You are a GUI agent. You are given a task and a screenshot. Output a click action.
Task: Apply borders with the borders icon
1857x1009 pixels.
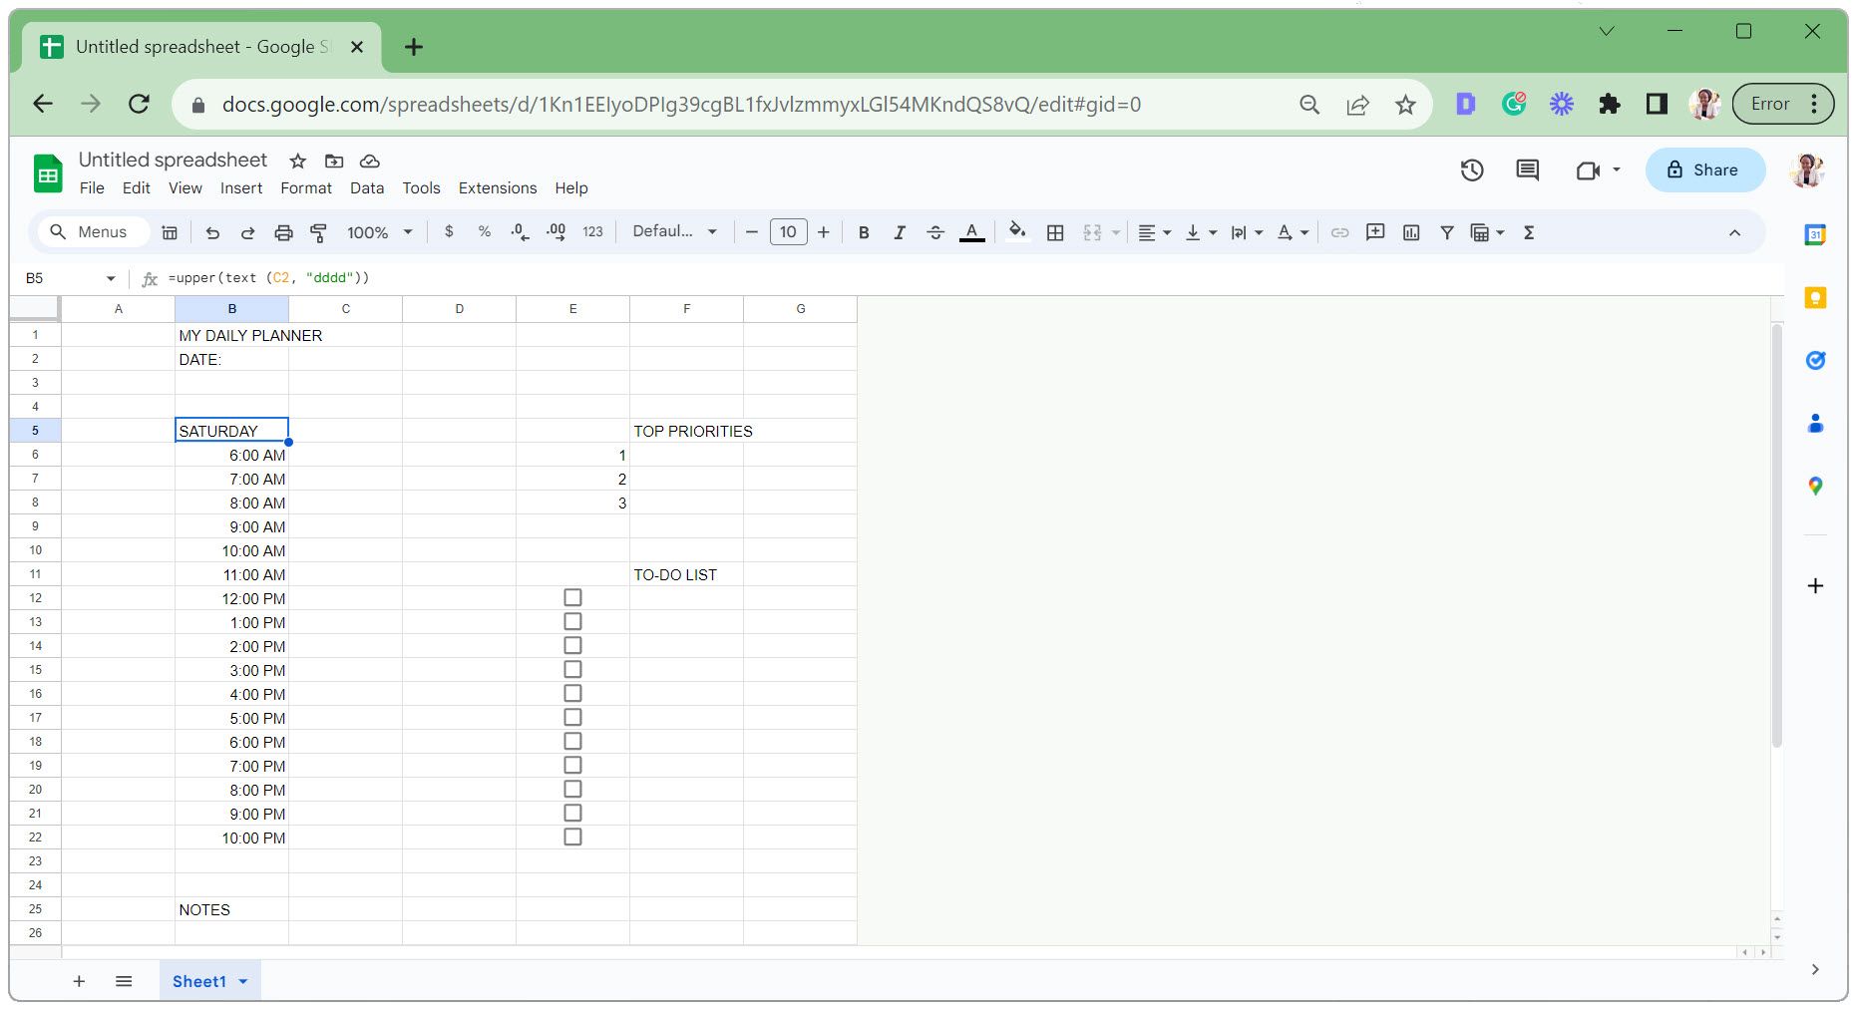(1054, 232)
